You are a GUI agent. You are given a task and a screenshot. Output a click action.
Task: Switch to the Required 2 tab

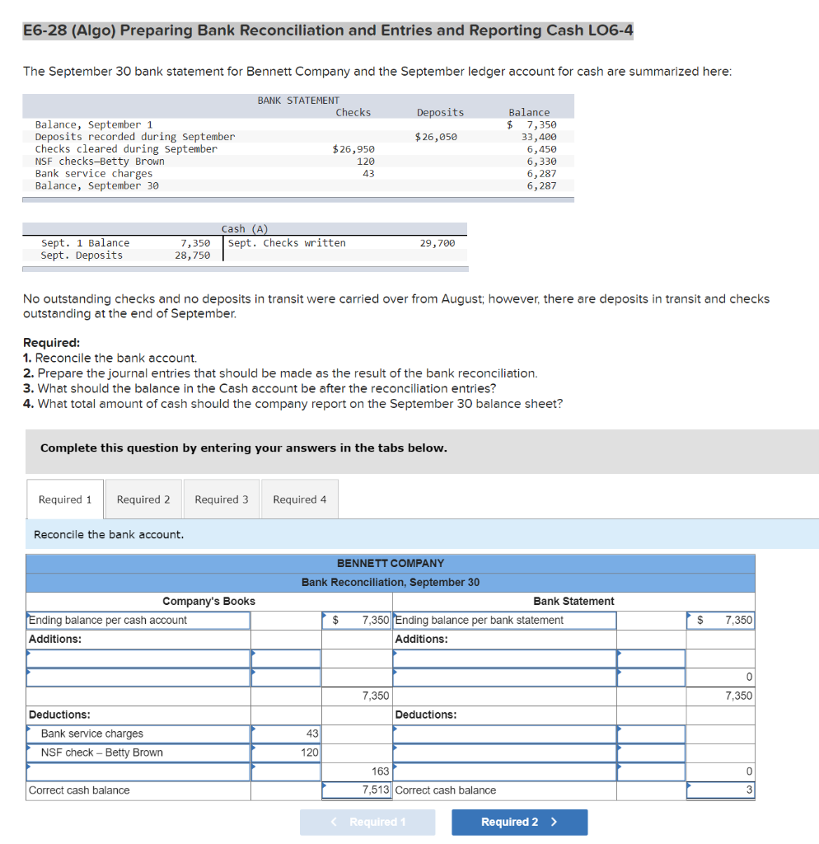coord(143,499)
